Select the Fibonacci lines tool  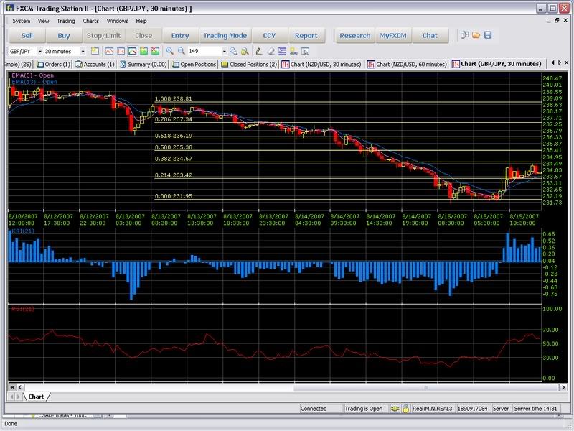[x=282, y=51]
